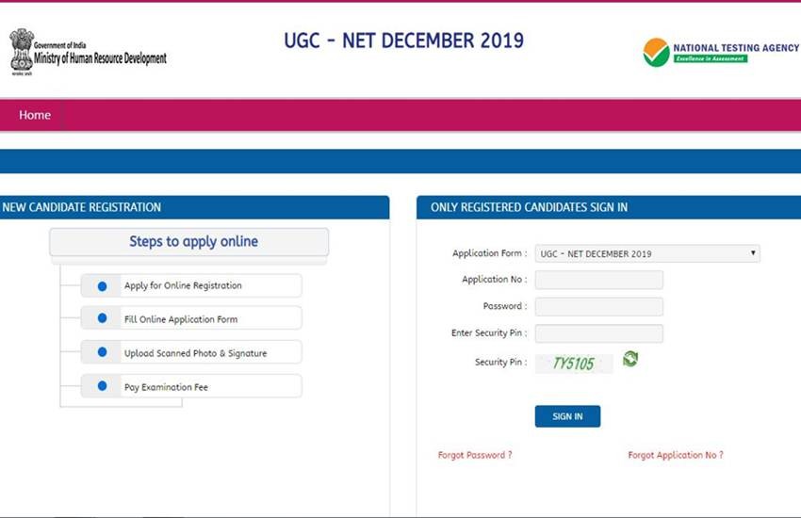Select Apply for Online Registration step

click(x=183, y=285)
